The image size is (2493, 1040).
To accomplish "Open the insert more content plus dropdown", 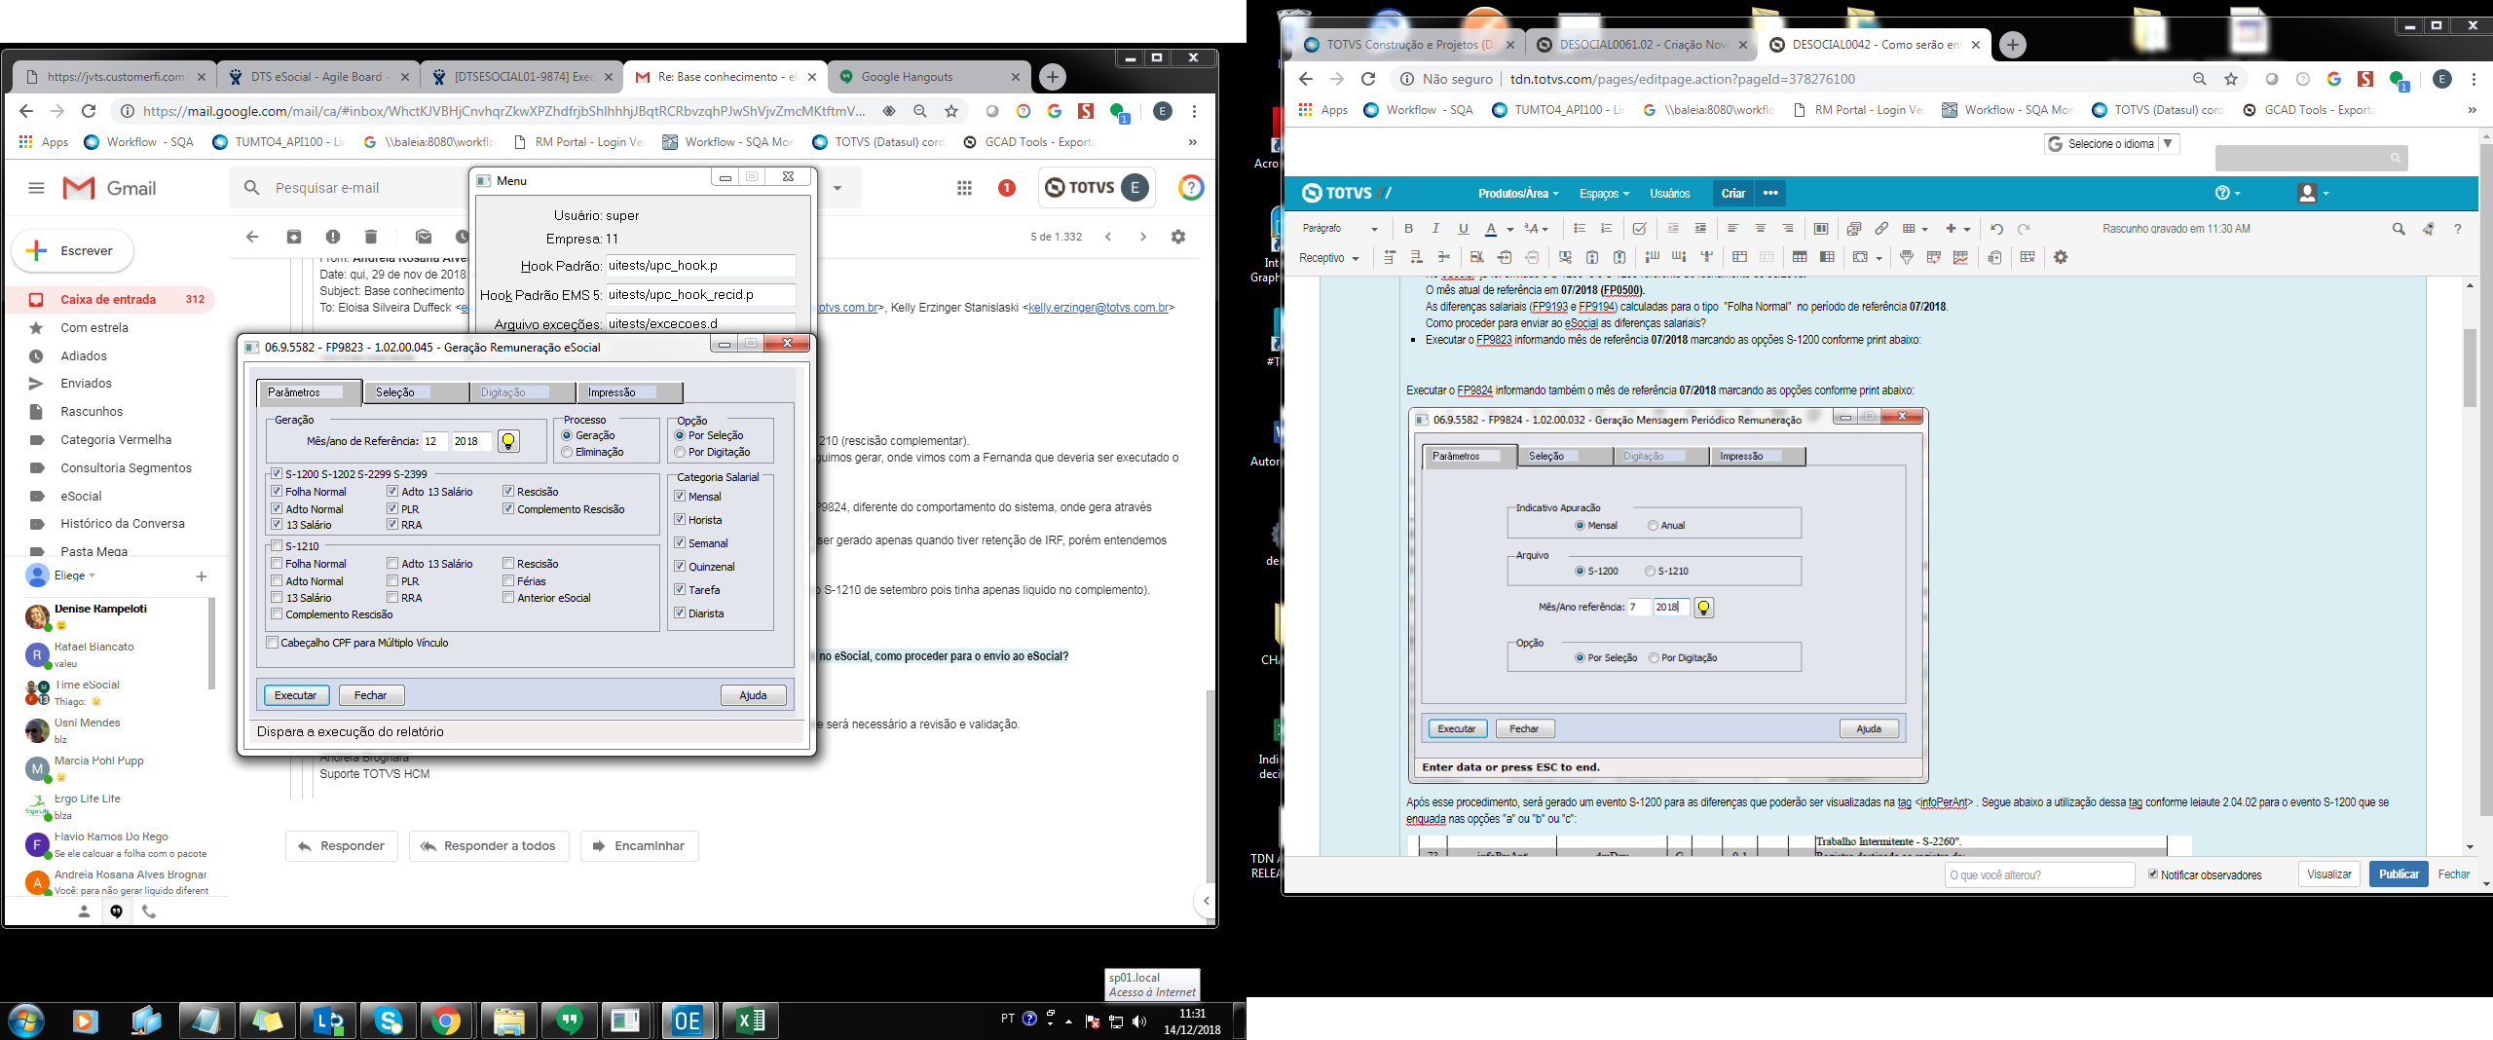I will click(x=1957, y=229).
